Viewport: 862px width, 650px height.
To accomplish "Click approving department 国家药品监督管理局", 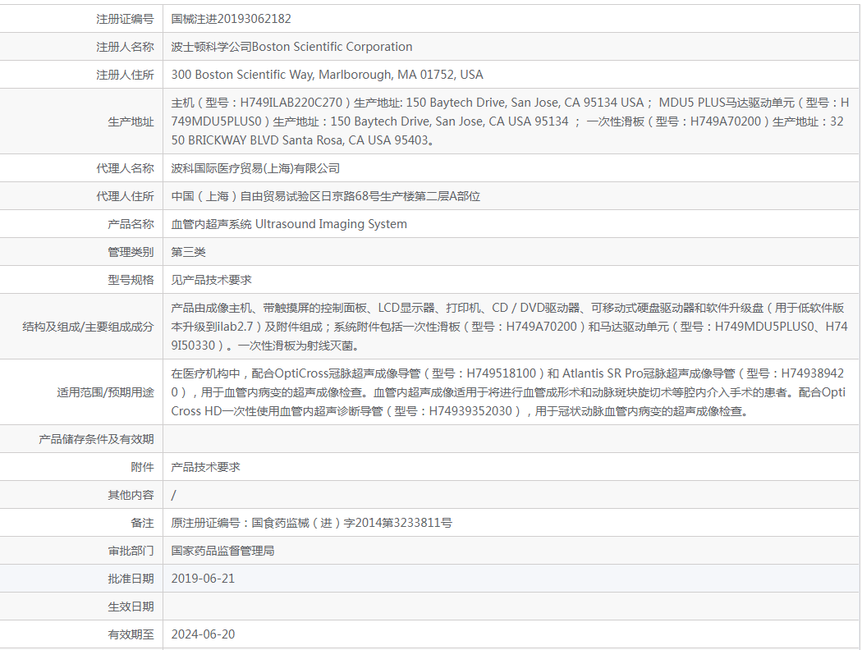I will [222, 551].
